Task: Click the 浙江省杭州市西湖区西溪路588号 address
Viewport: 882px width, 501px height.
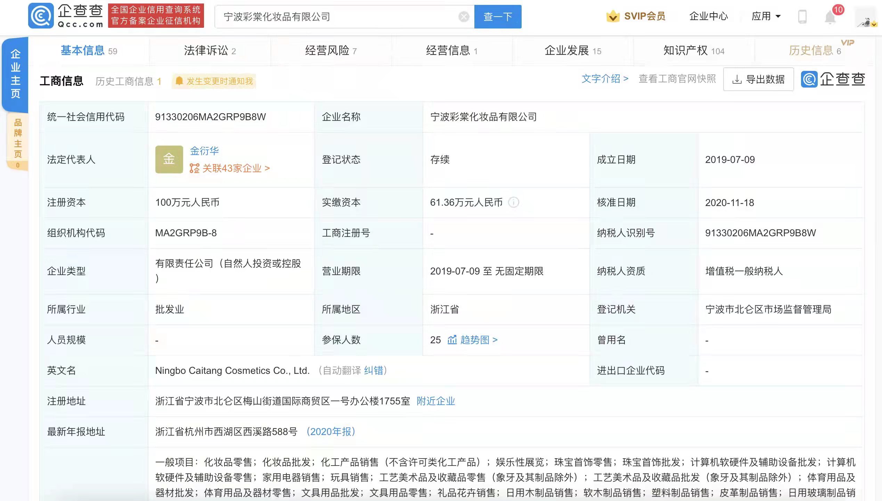Action: [x=226, y=432]
